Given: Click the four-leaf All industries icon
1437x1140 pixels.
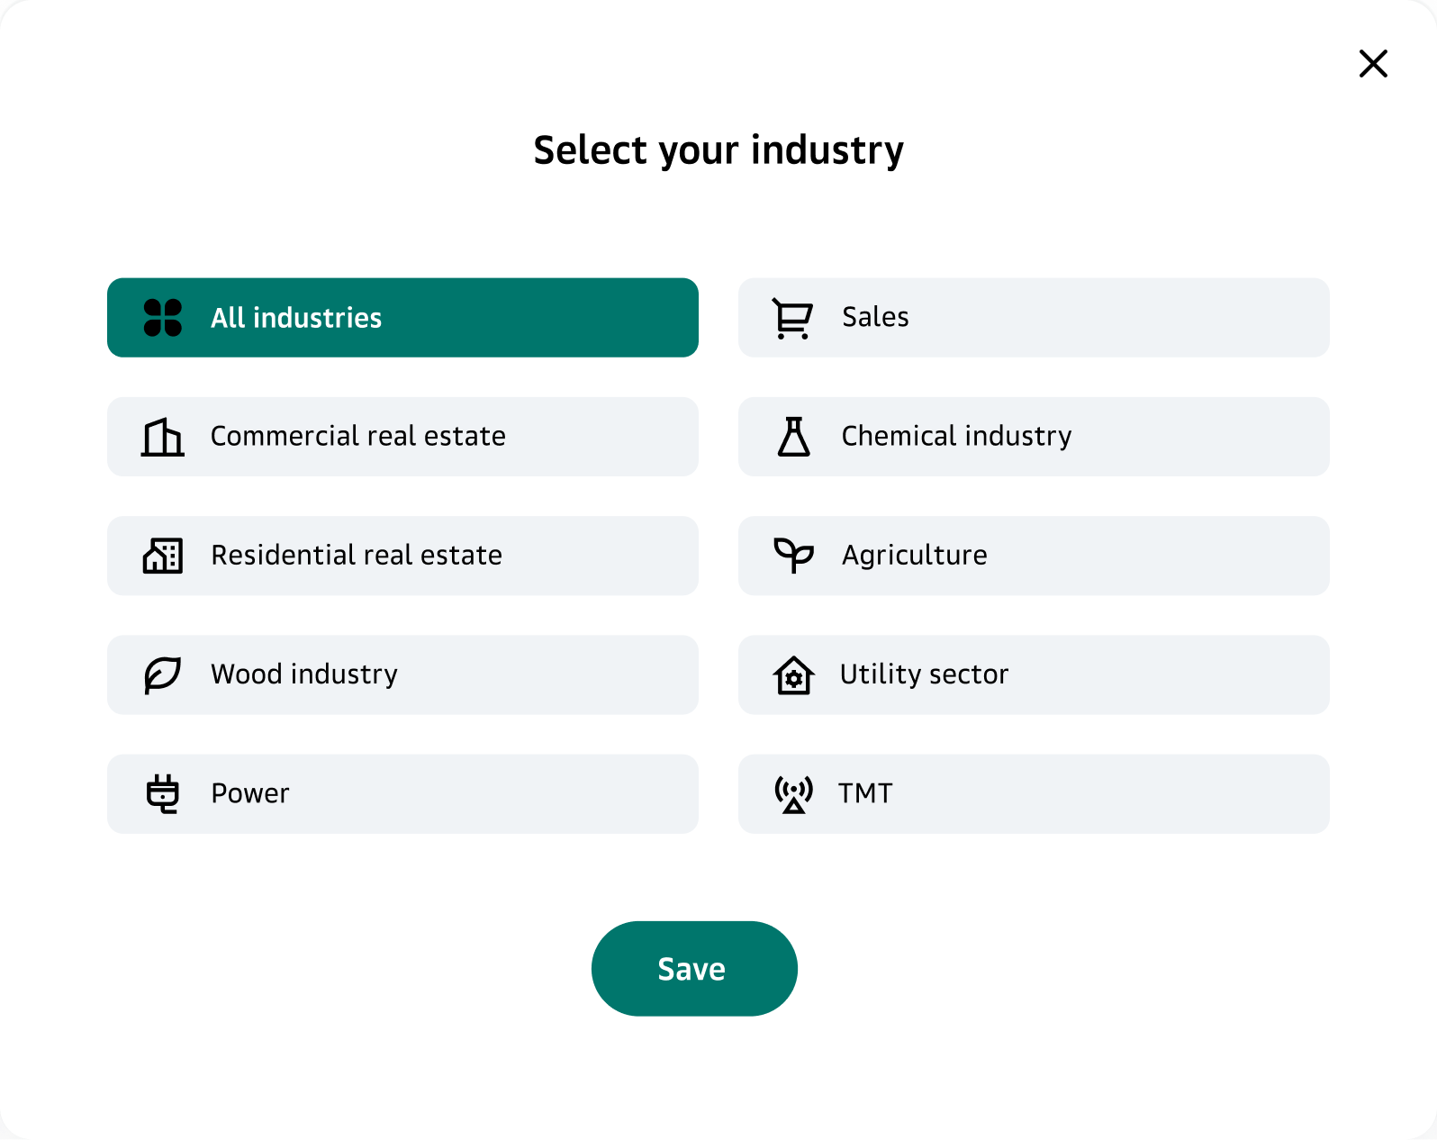Looking at the screenshot, I should click(163, 318).
